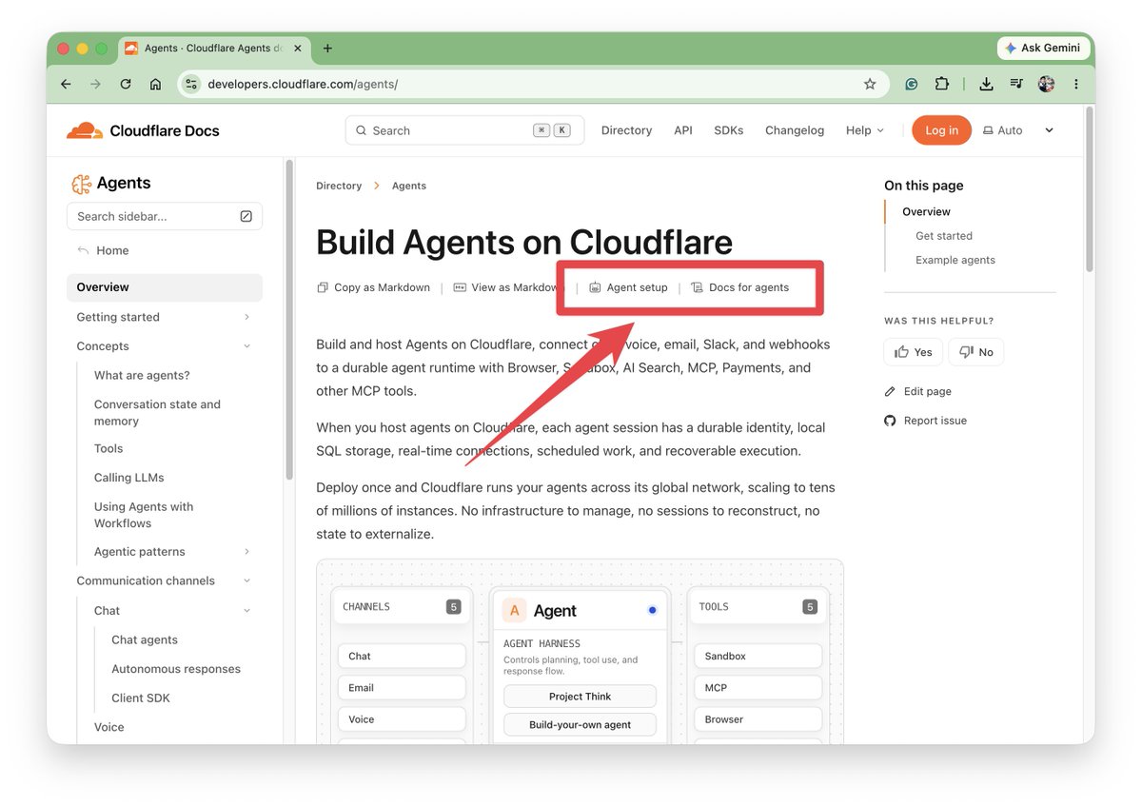Click Build-your-own agent in diagram
The height and width of the screenshot is (806, 1142).
pyautogui.click(x=581, y=725)
